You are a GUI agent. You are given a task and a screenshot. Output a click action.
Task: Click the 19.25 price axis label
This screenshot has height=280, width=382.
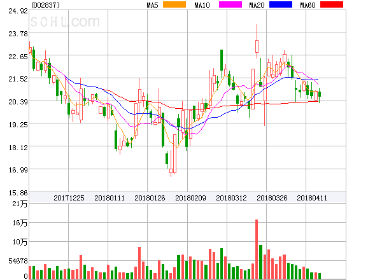pyautogui.click(x=18, y=125)
